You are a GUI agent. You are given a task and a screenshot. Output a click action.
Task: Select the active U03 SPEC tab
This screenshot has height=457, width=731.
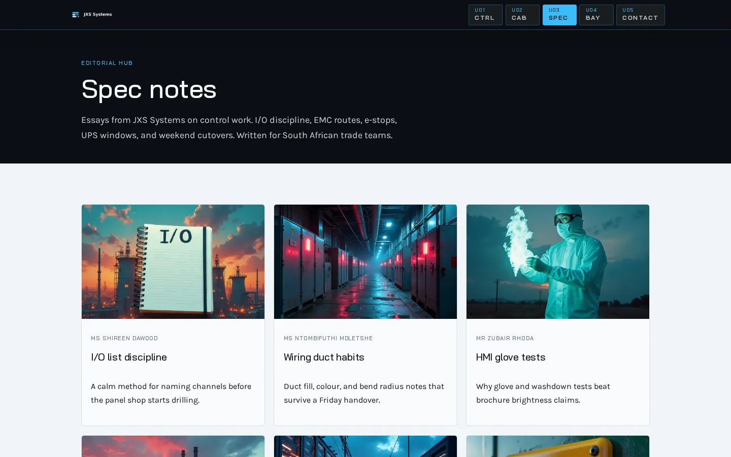559,15
